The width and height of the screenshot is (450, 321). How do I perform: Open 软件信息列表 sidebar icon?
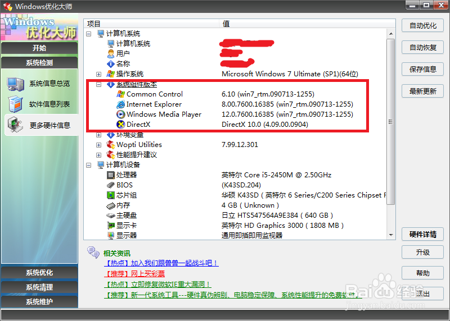16,104
